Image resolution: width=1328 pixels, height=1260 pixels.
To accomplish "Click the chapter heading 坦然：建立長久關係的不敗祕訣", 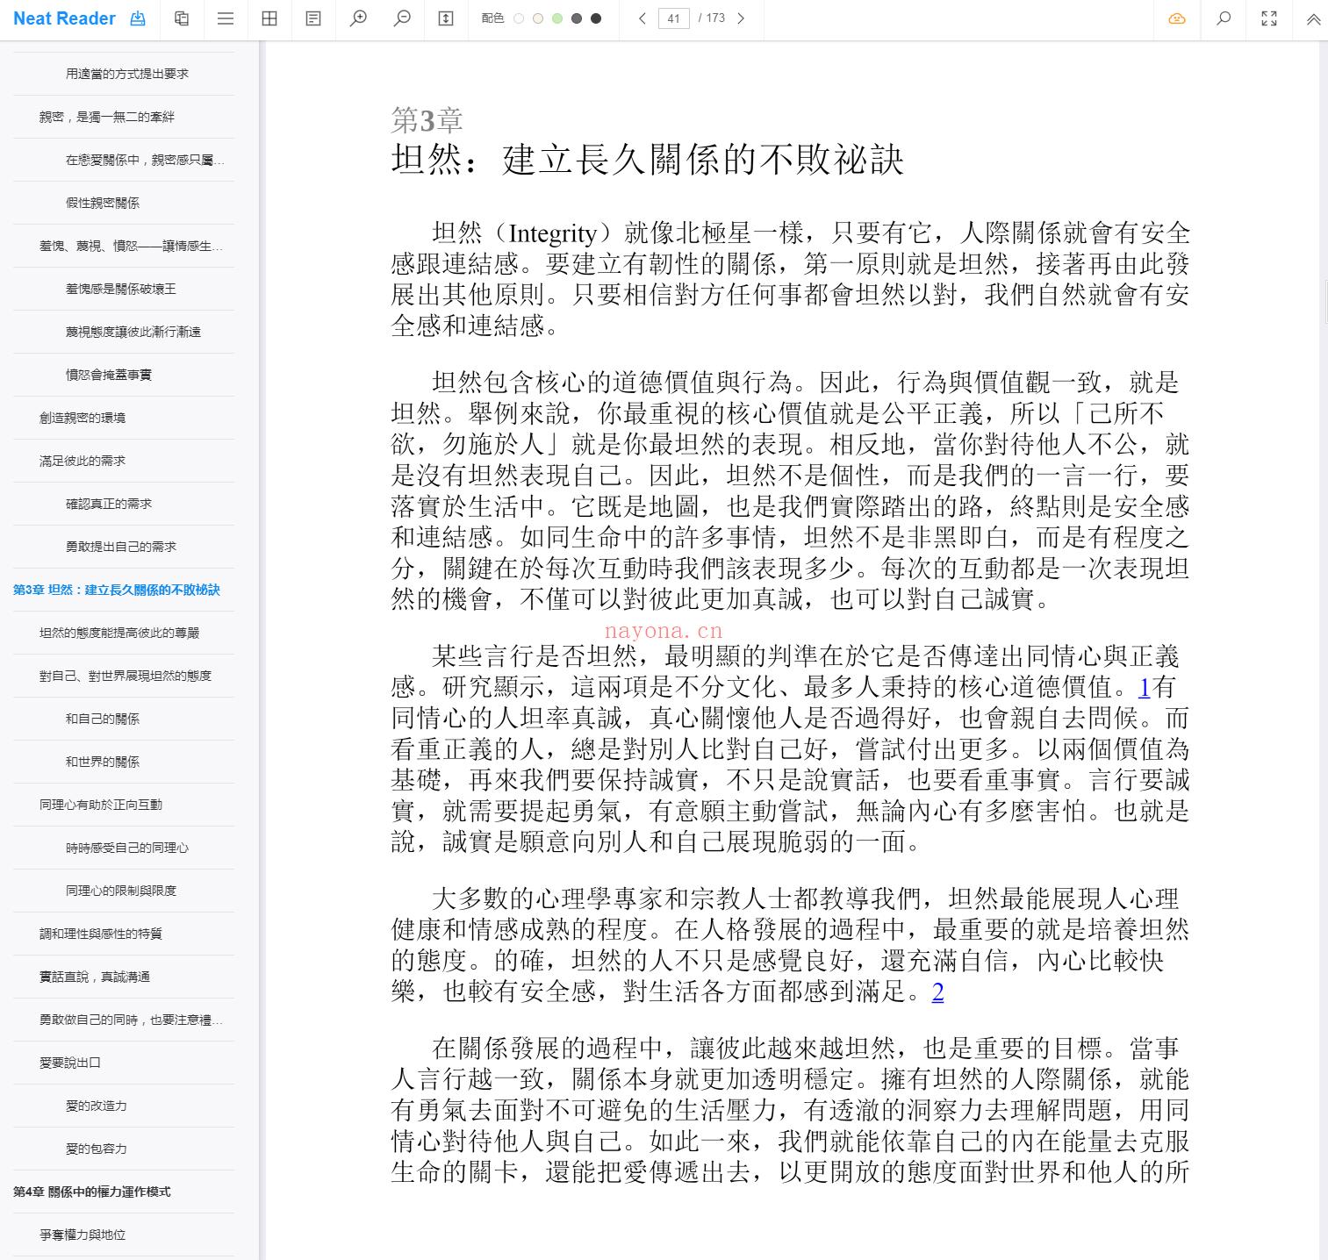I will (x=648, y=160).
